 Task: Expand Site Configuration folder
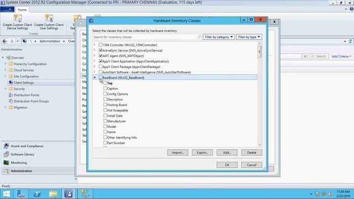(6, 76)
